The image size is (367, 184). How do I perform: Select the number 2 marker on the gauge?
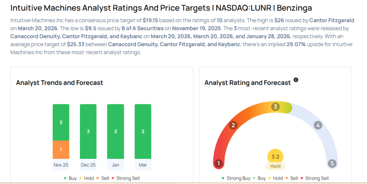click(x=233, y=125)
